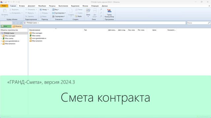Click into the Поиск search field
The height and width of the screenshot is (118, 211).
197,23
